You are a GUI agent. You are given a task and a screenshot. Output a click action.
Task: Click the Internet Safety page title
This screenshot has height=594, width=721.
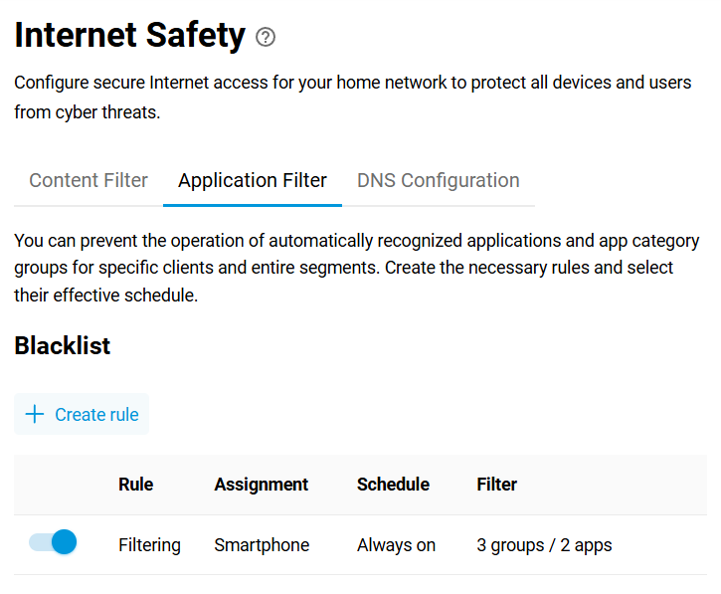129,36
